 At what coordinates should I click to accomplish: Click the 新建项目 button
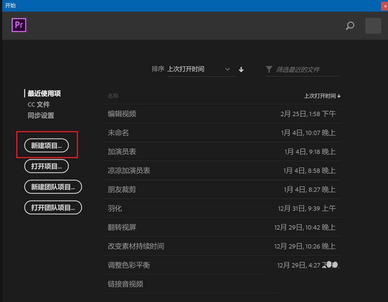[x=47, y=145]
